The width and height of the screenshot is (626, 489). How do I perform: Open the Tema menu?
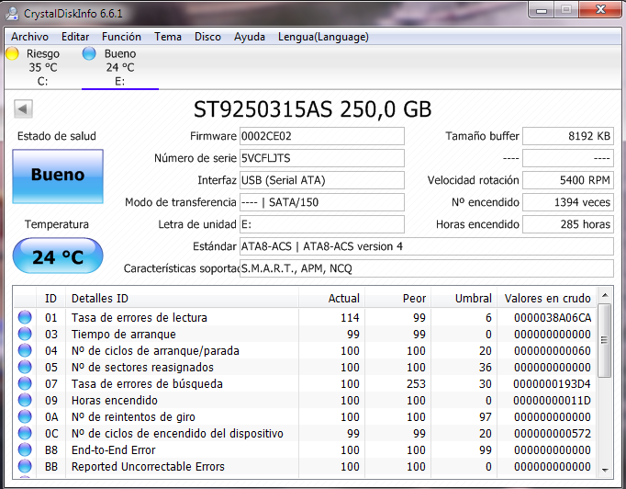168,37
